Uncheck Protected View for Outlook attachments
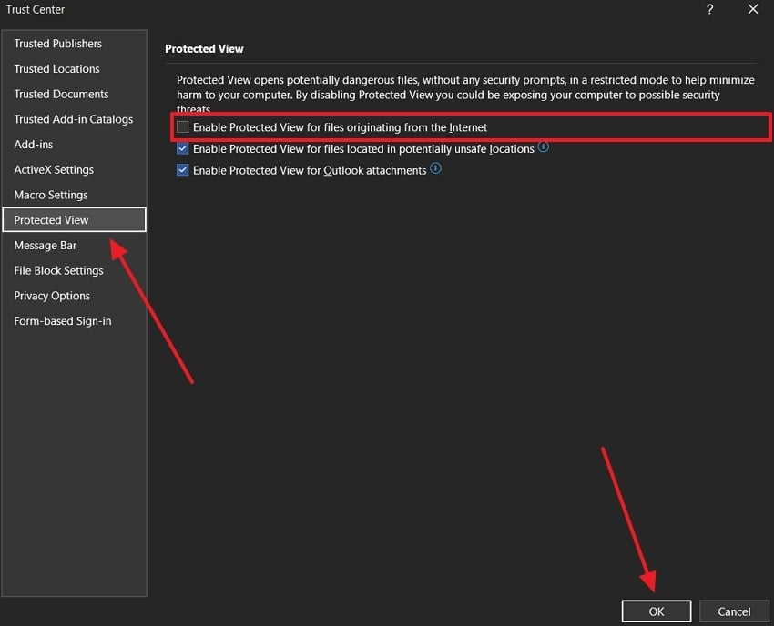Image resolution: width=774 pixels, height=626 pixels. [x=183, y=170]
